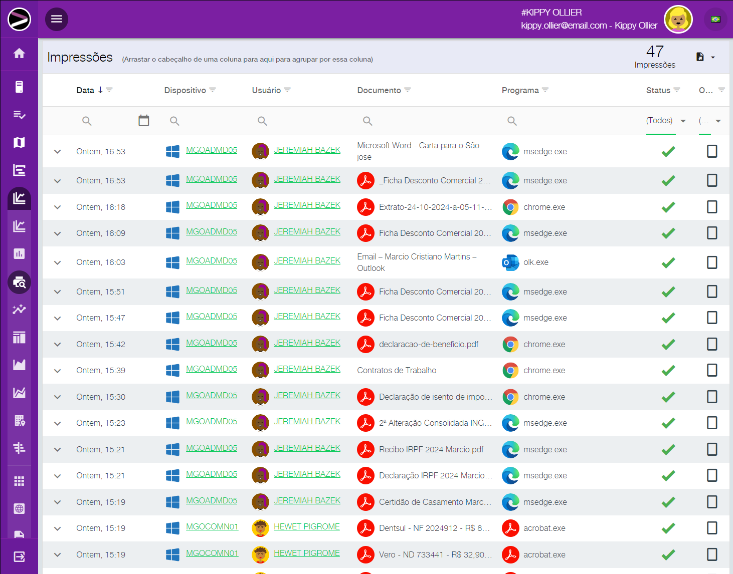The height and width of the screenshot is (574, 733).
Task: Click Kippy Ollier's profile avatar
Action: [678, 20]
